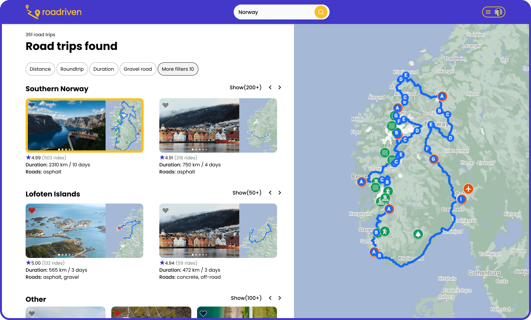Go back in the Lofoten Islands carousel
This screenshot has height=320, width=531.
270,193
